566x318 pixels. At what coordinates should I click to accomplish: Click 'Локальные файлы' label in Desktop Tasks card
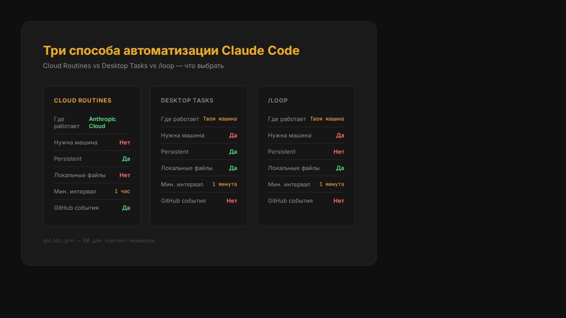pos(187,168)
